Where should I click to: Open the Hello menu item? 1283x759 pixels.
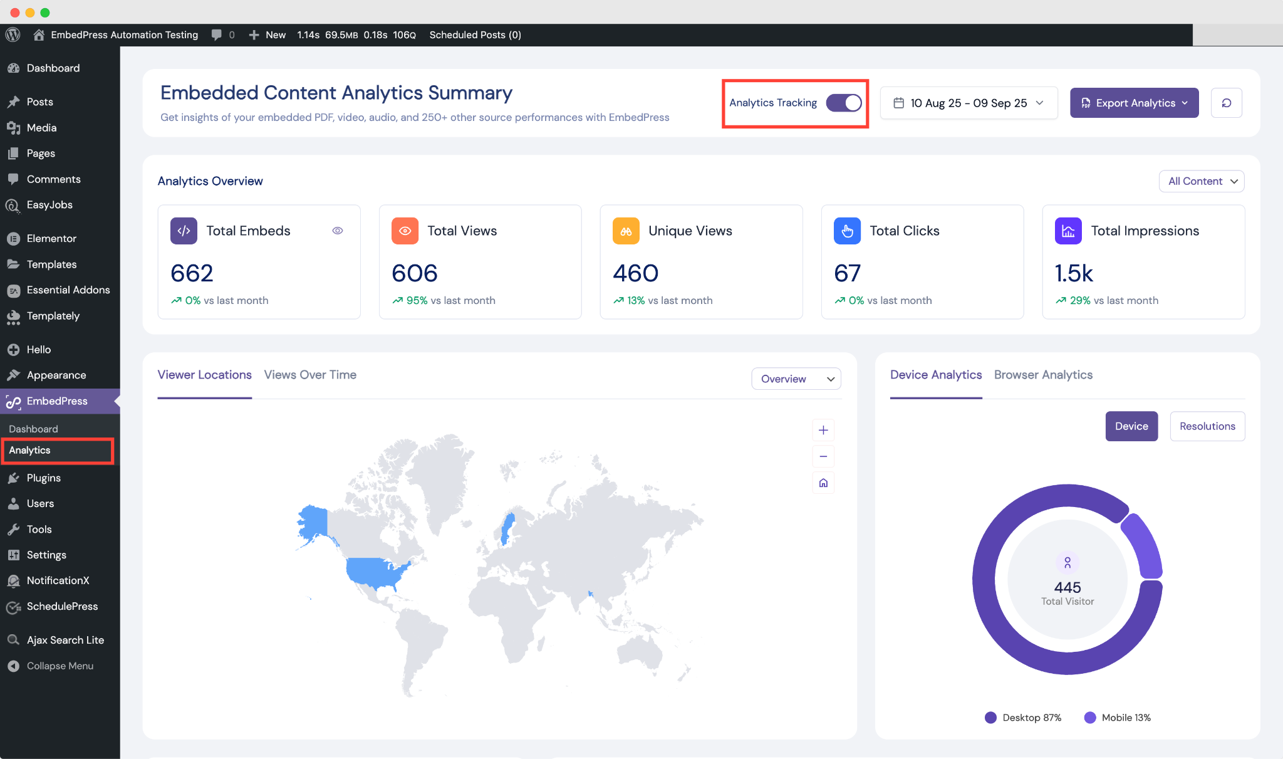tap(60, 350)
